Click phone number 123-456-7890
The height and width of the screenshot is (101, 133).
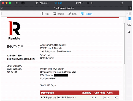point(14,56)
